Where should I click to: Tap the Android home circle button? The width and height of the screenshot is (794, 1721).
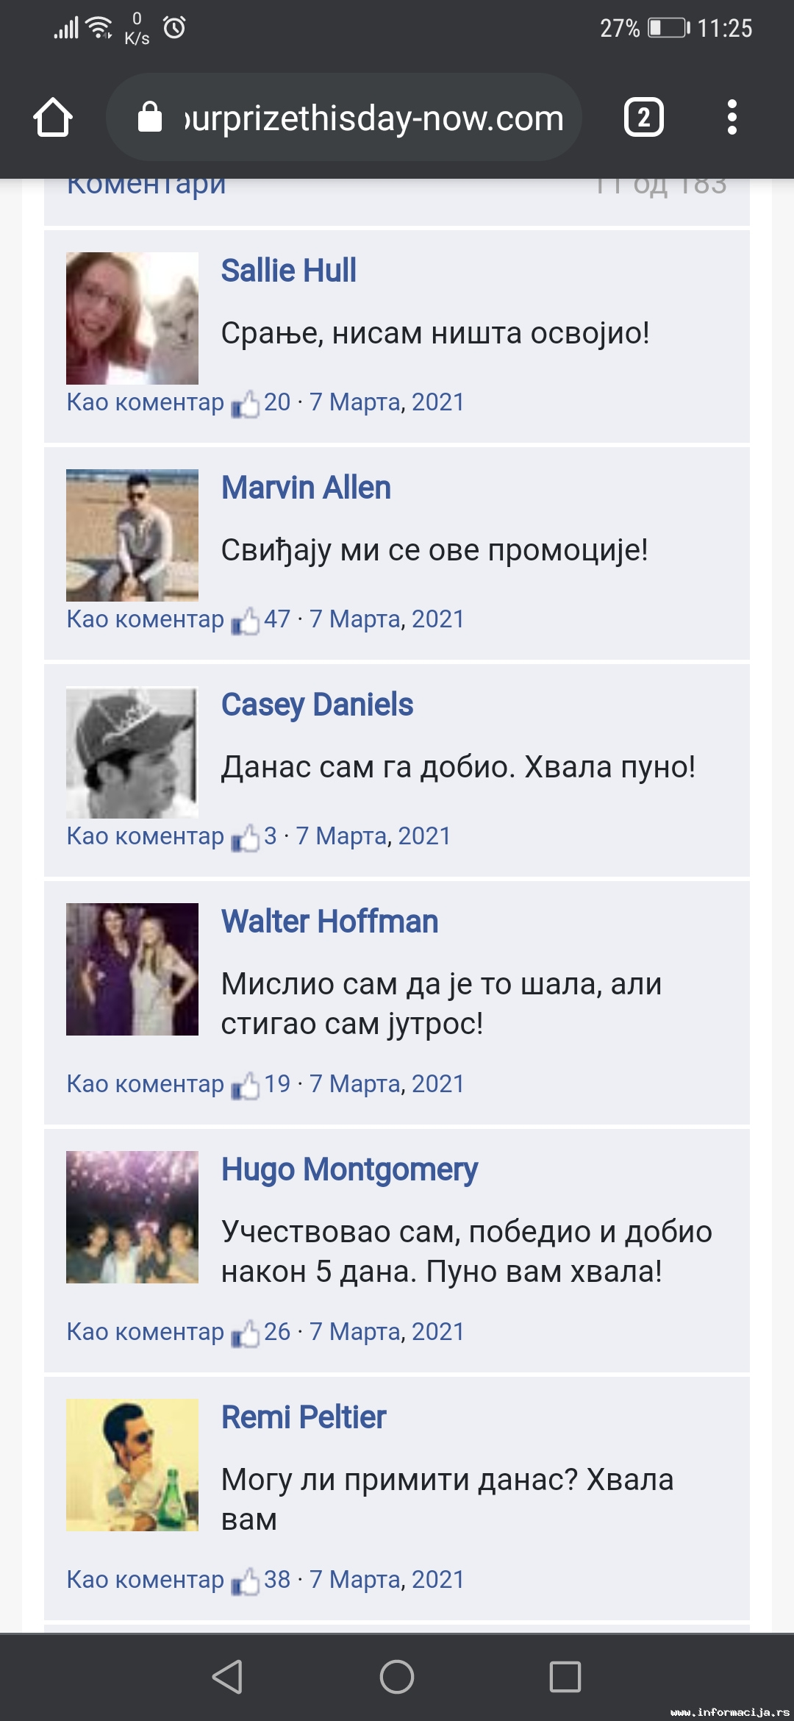[x=397, y=1677]
